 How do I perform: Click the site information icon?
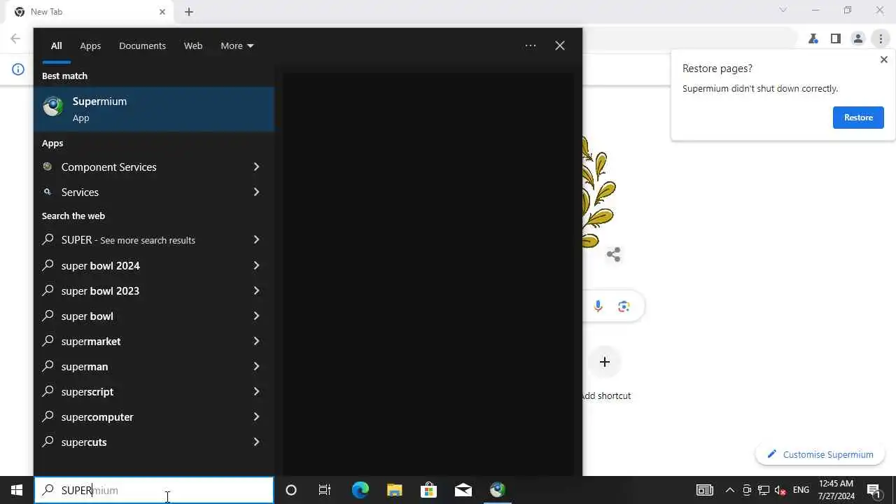click(18, 69)
